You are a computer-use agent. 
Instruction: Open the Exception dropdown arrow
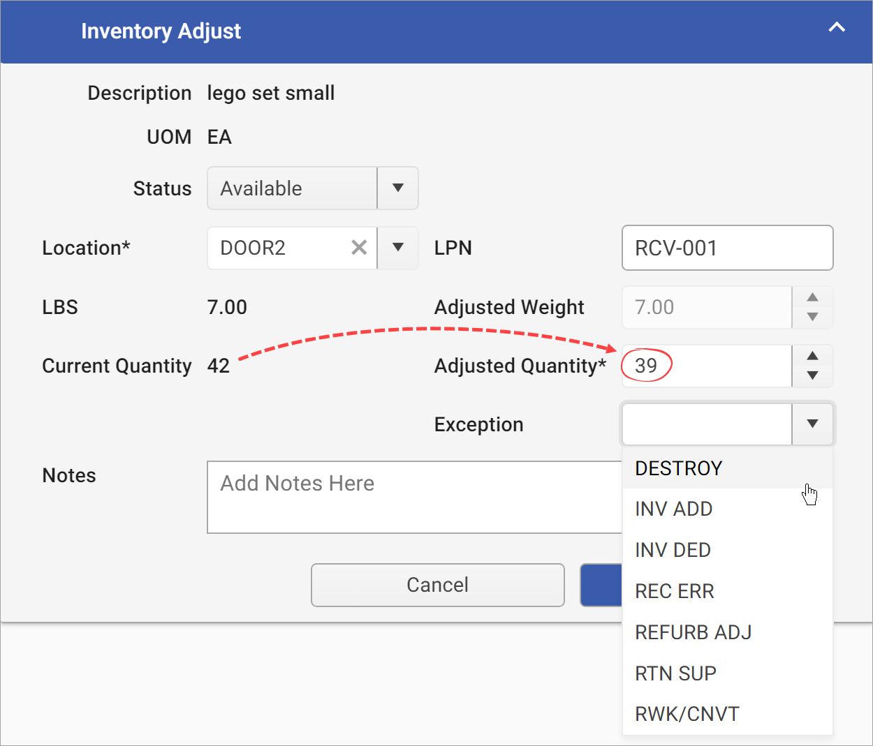(x=812, y=424)
